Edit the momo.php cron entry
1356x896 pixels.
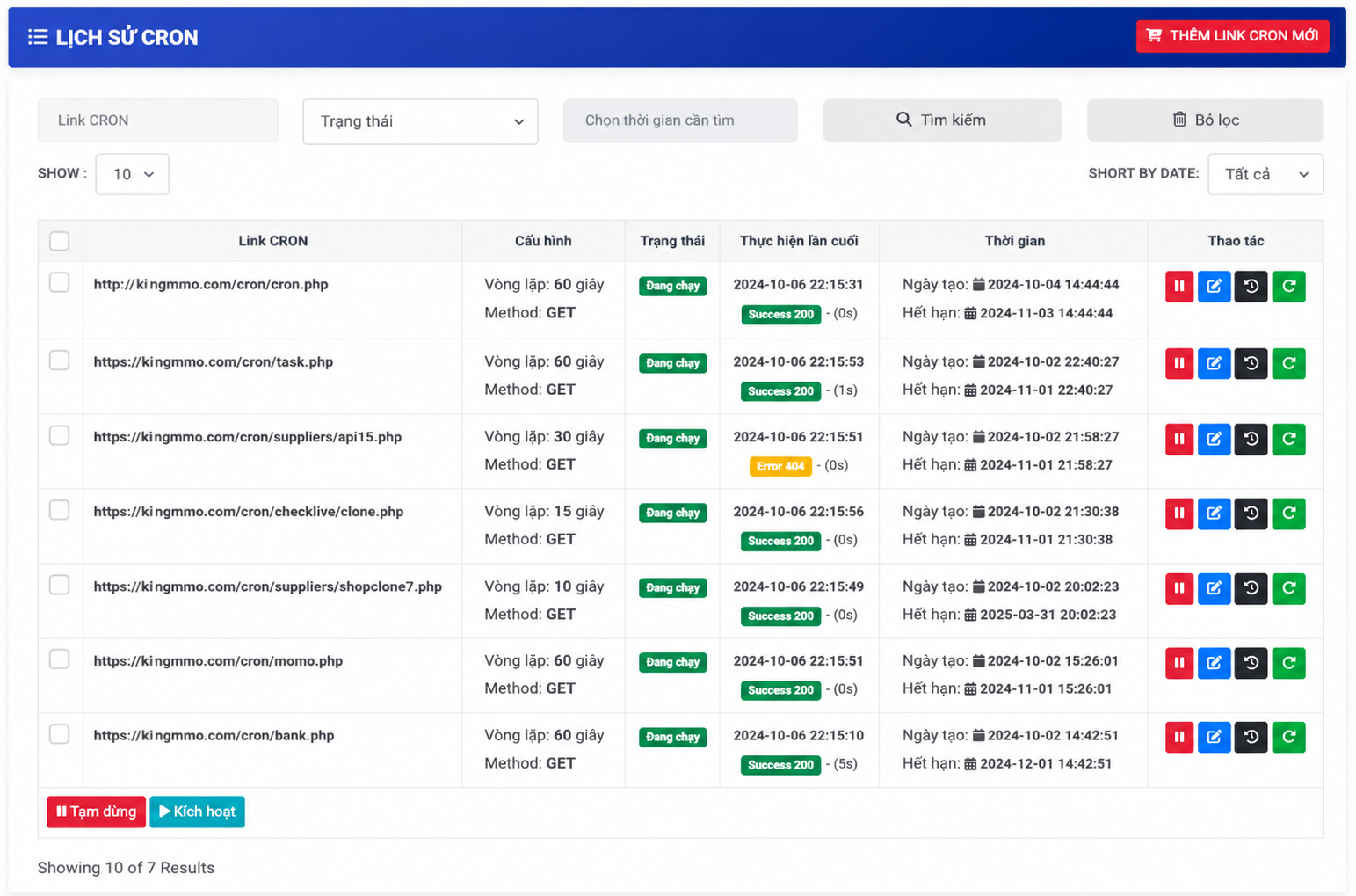[1214, 663]
